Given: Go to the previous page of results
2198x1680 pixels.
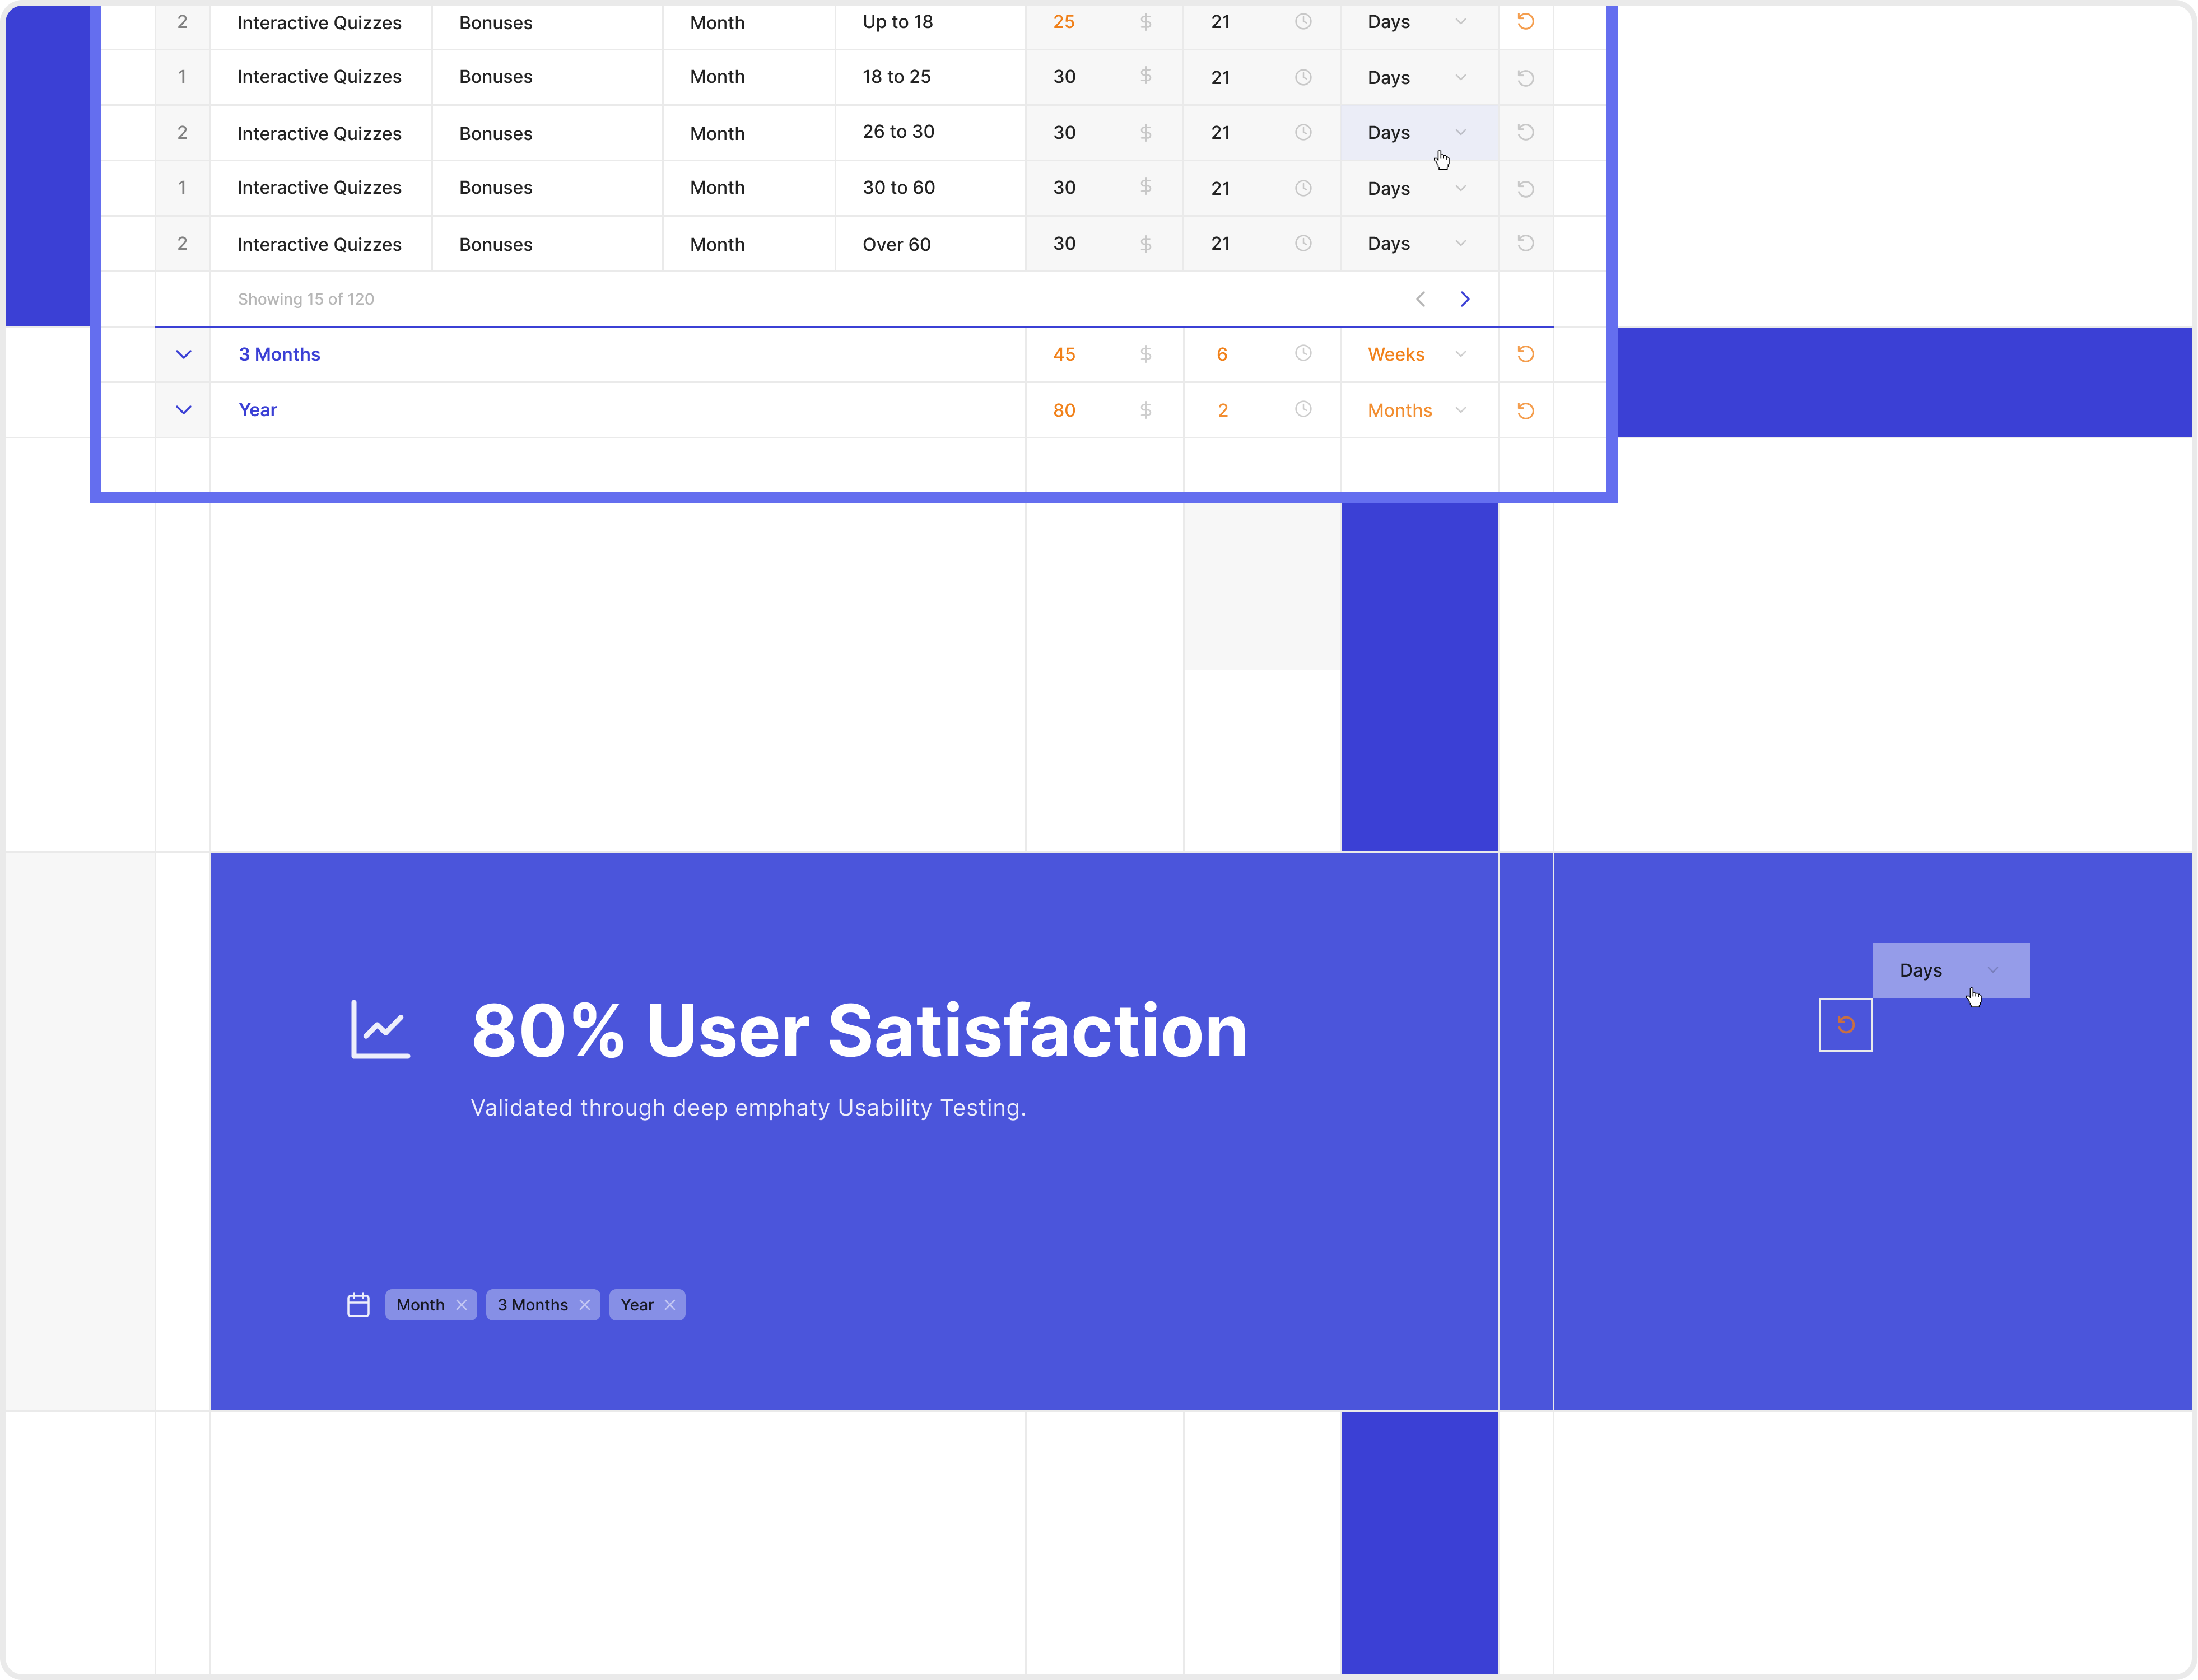Looking at the screenshot, I should tap(1420, 298).
